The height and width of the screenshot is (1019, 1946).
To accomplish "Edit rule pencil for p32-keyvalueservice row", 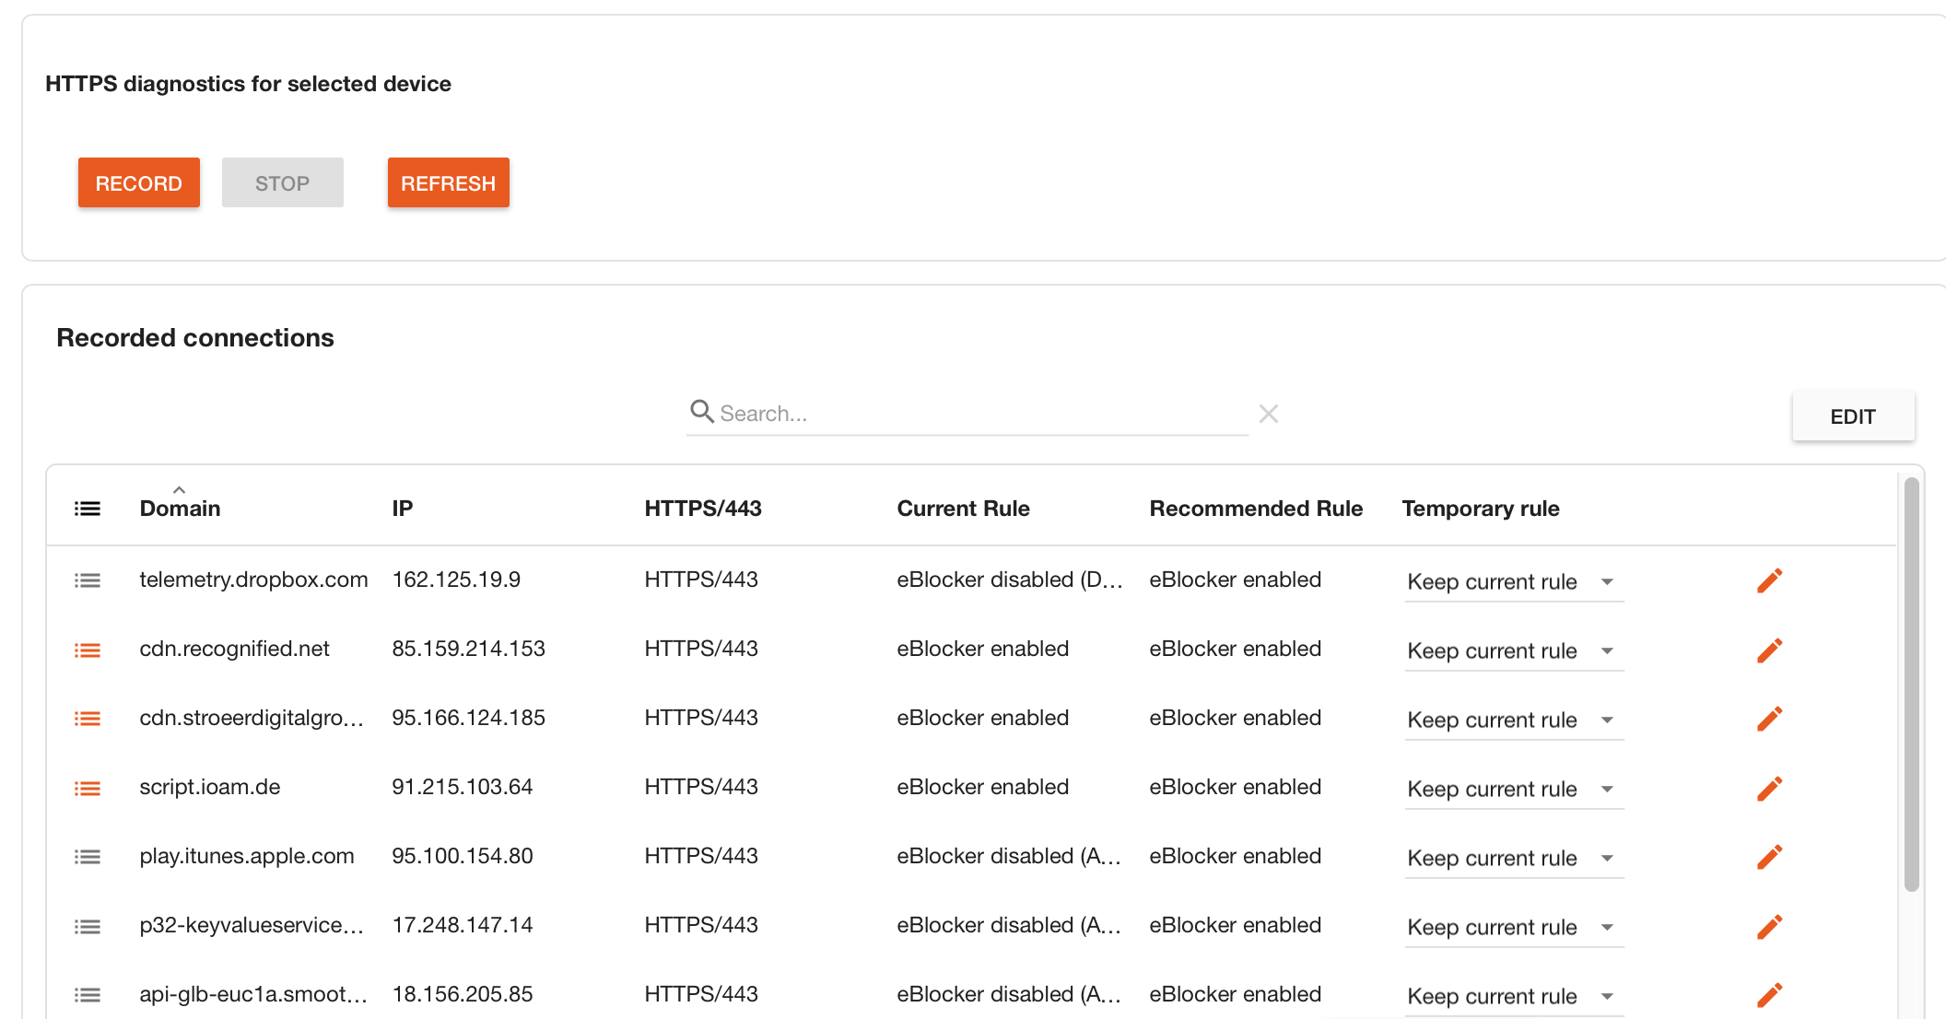I will (x=1769, y=927).
